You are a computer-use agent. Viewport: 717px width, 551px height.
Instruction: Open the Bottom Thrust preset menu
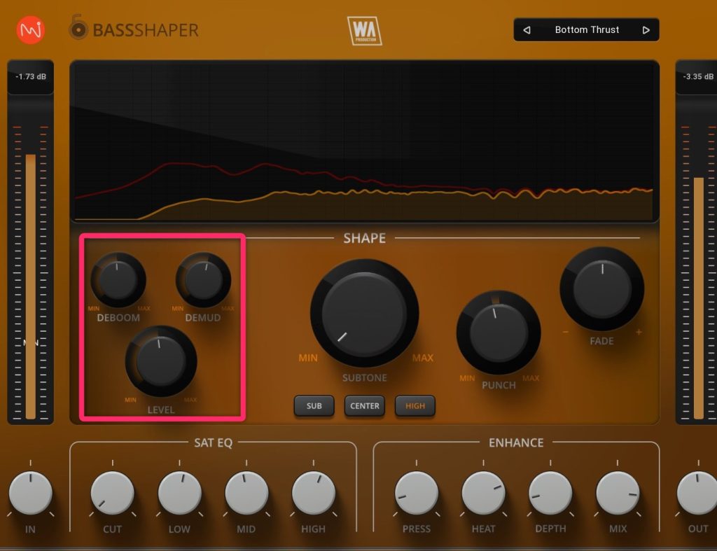click(x=587, y=30)
